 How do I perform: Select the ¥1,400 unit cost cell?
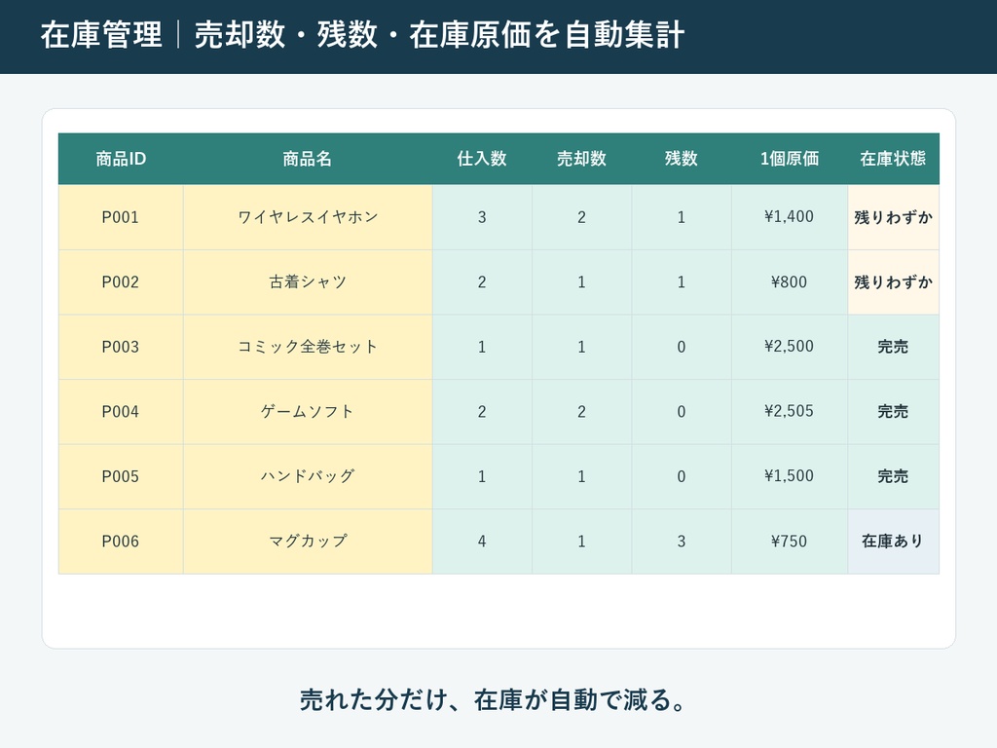click(789, 217)
